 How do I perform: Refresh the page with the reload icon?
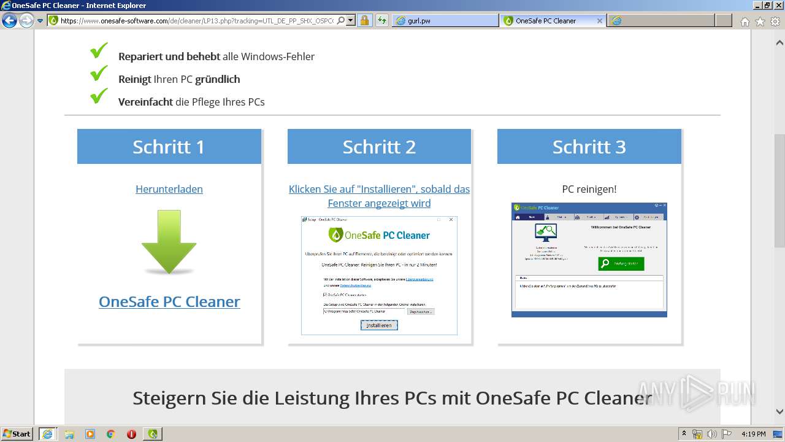tap(382, 20)
